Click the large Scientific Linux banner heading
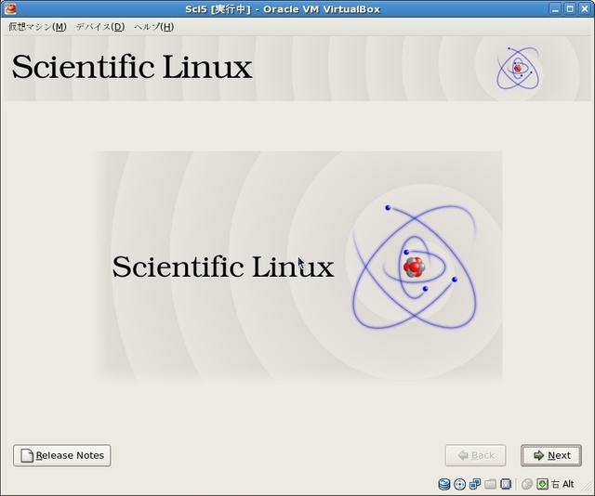Viewport: 595px width, 496px height. click(x=132, y=67)
